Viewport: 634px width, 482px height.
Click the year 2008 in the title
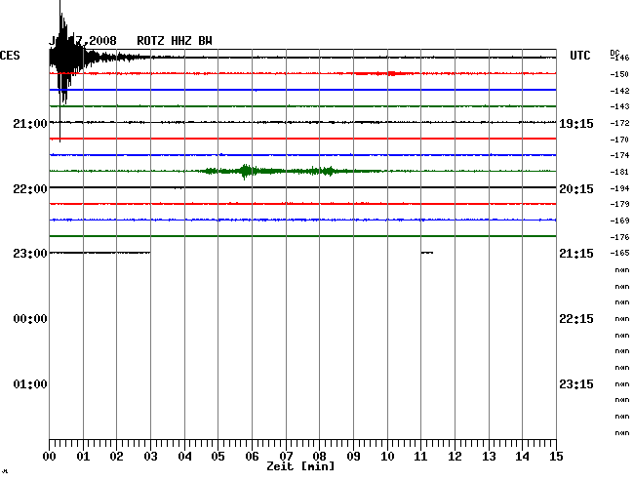coord(102,41)
